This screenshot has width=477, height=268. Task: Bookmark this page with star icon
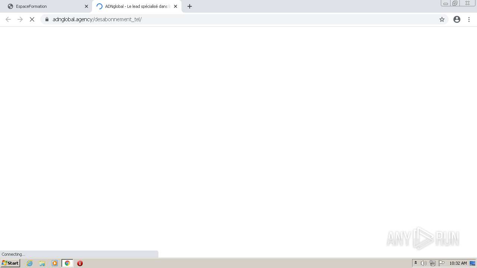pyautogui.click(x=442, y=19)
